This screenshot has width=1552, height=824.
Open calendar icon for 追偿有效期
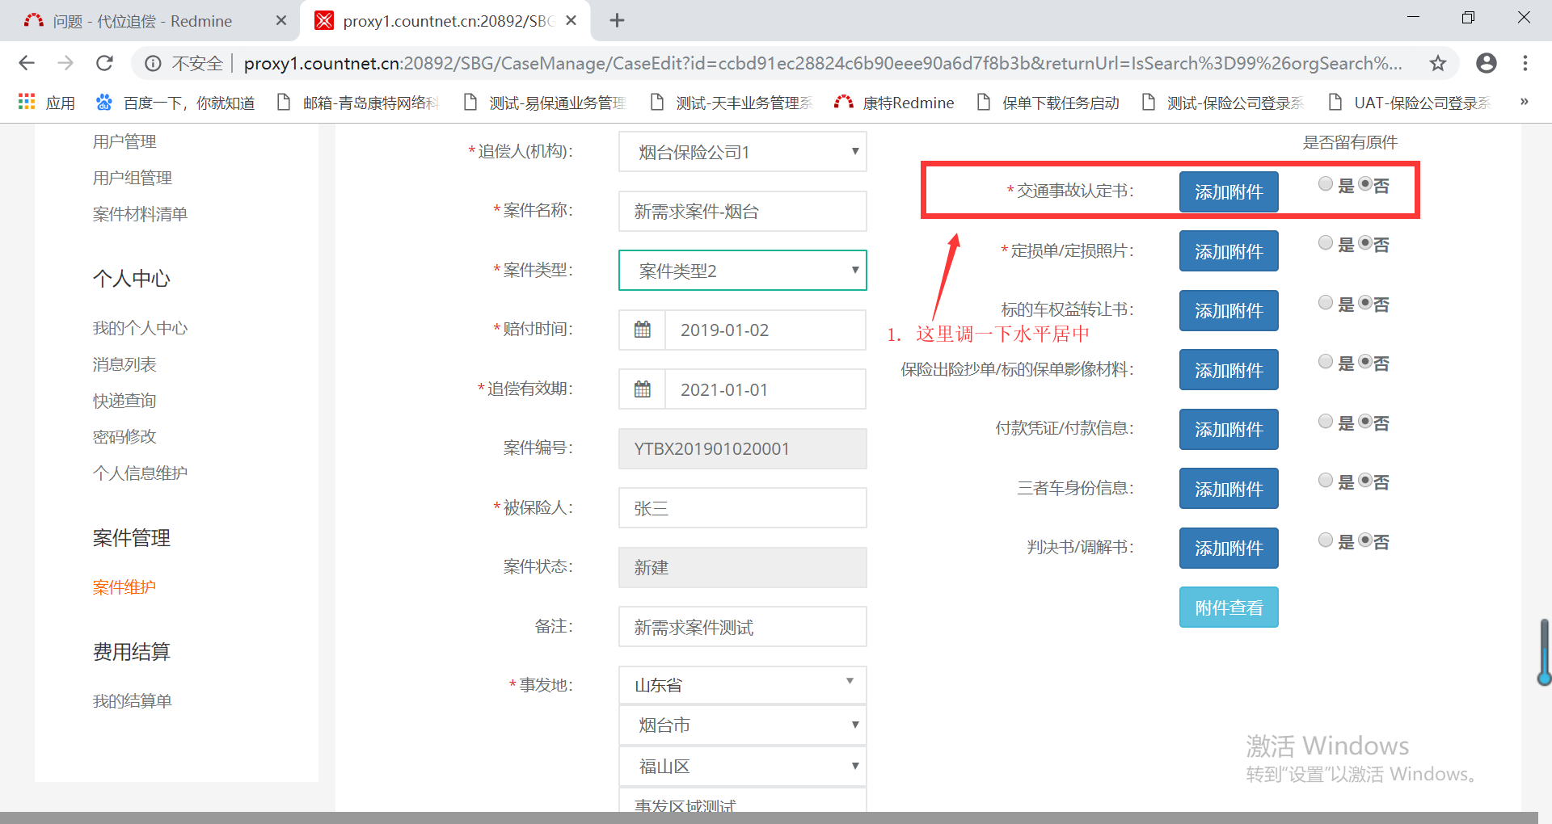643,389
